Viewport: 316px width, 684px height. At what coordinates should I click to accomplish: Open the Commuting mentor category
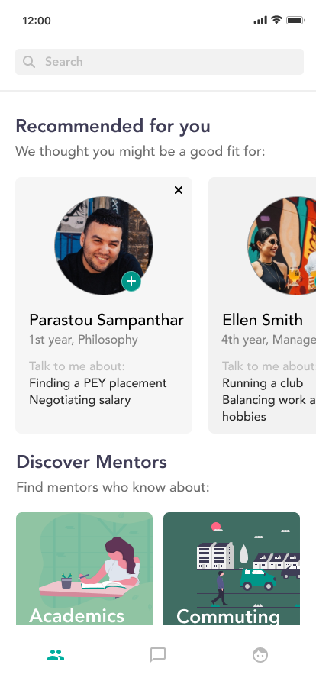pos(231,569)
